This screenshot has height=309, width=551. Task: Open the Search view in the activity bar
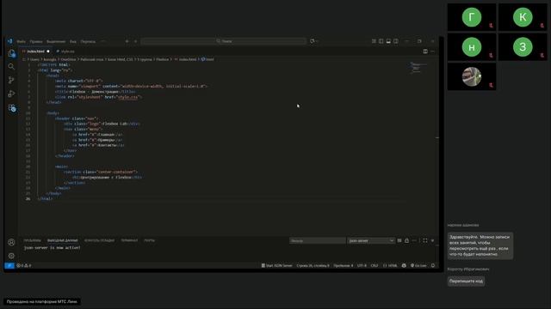[x=11, y=66]
